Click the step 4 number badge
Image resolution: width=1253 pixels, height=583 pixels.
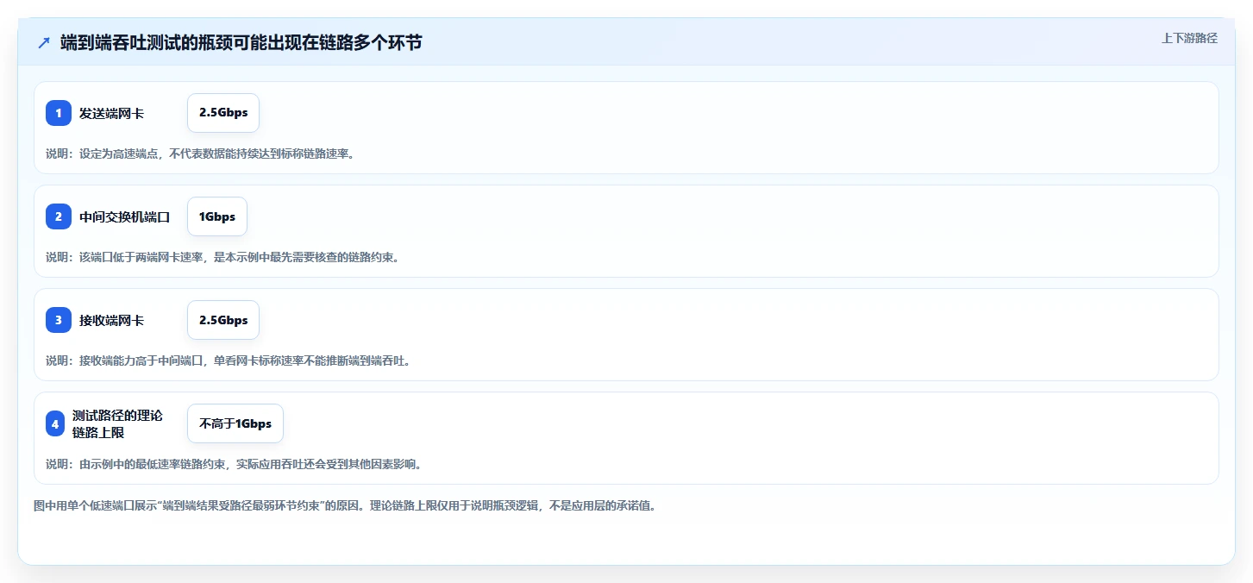coord(55,423)
